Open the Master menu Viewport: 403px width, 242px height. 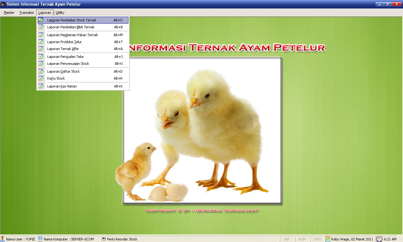pos(9,13)
